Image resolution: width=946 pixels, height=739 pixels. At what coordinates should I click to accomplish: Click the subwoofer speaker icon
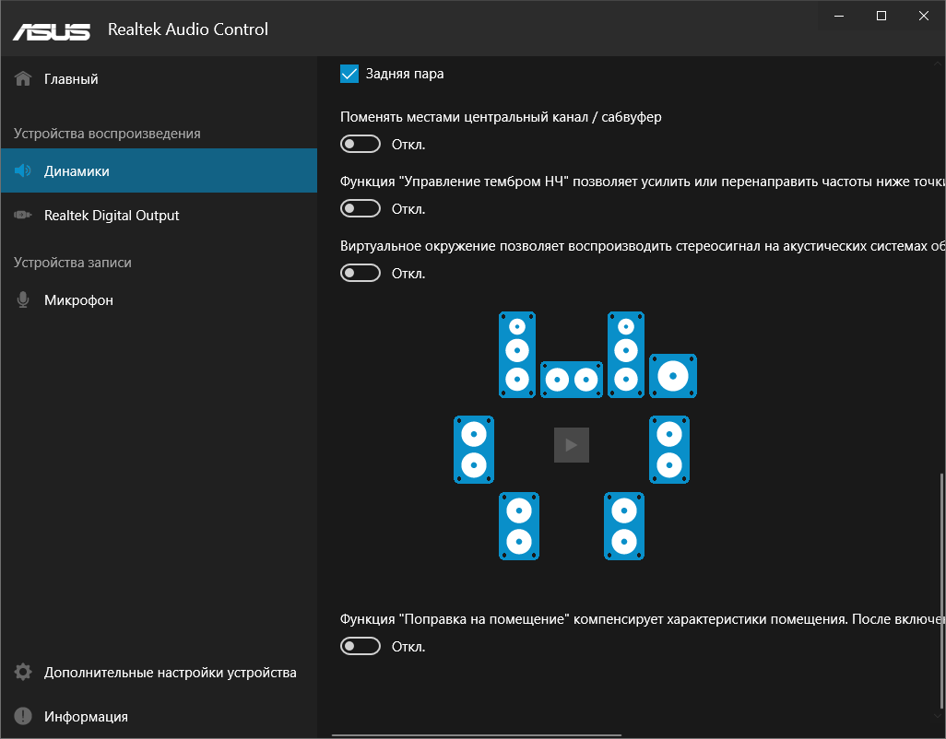pyautogui.click(x=673, y=376)
